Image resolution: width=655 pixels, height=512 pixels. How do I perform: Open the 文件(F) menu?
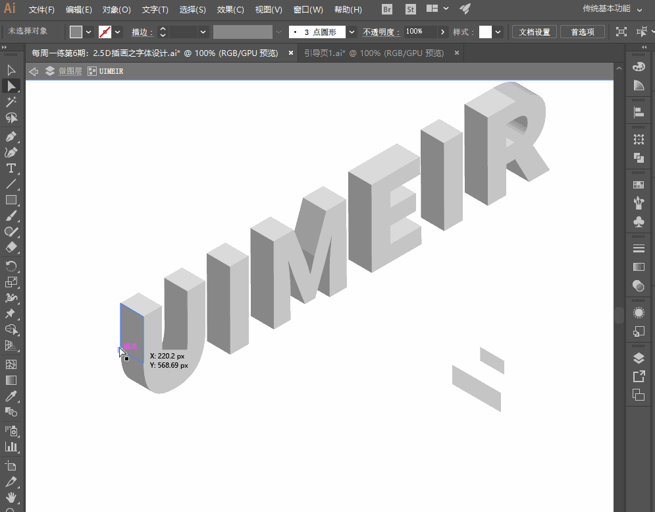[41, 10]
